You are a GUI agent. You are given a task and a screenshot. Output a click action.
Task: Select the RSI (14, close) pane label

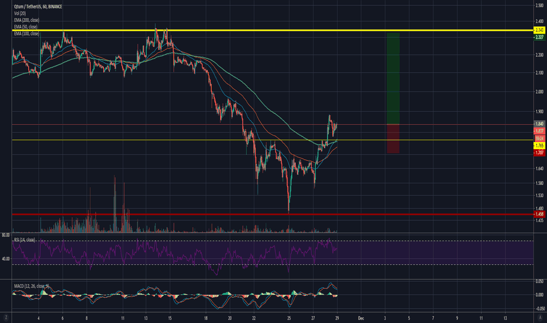click(25, 240)
